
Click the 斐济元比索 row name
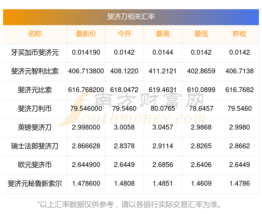click(x=35, y=90)
